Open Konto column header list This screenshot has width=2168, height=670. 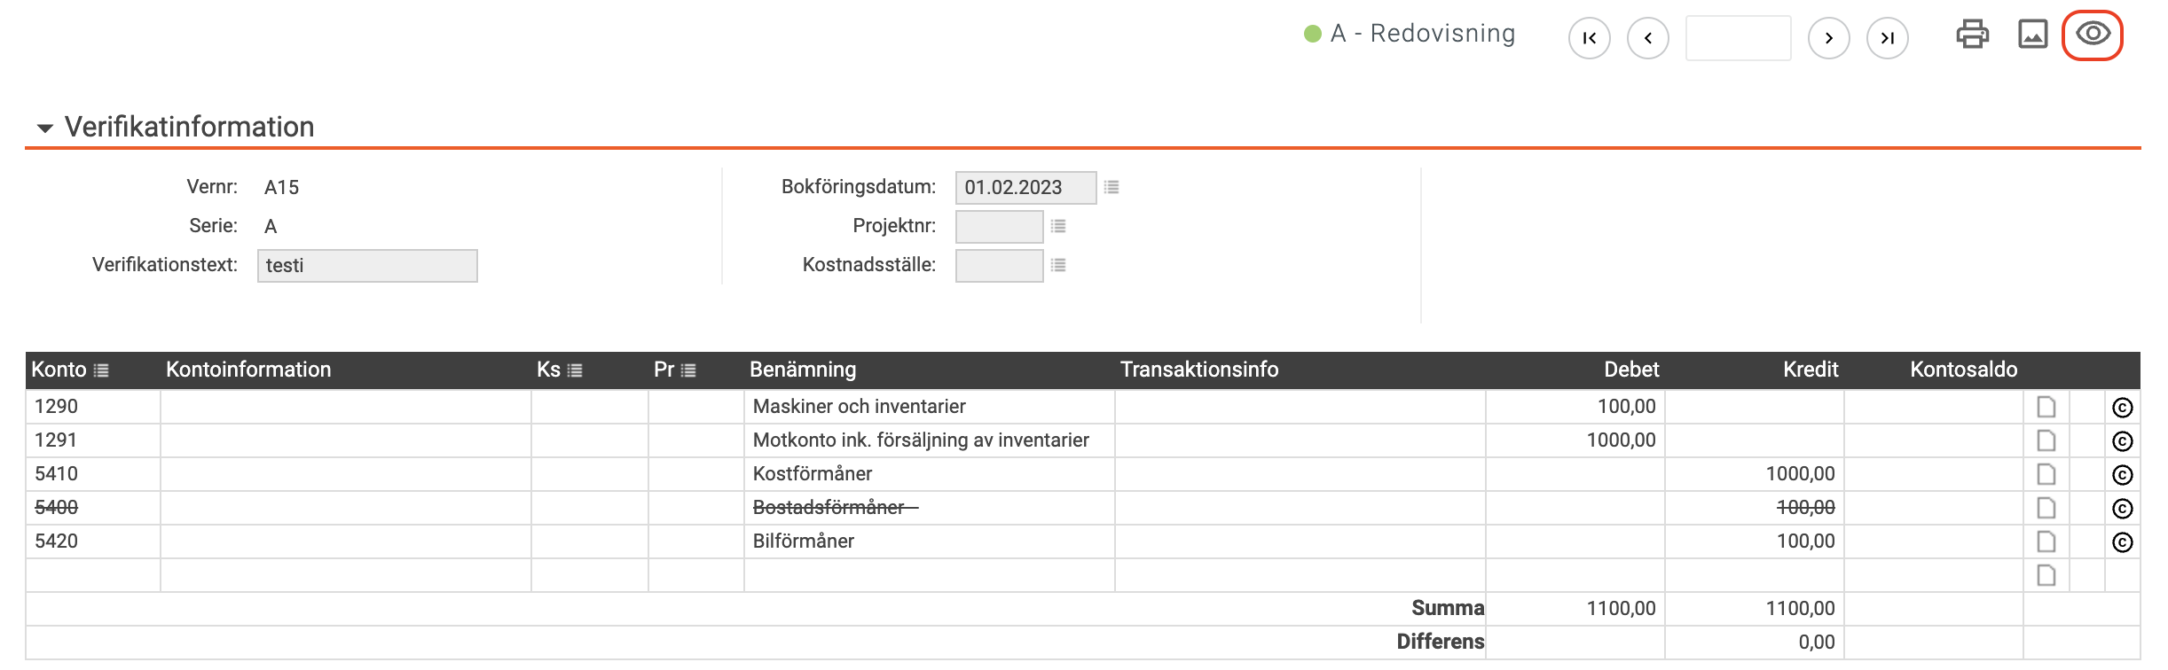[x=101, y=370]
